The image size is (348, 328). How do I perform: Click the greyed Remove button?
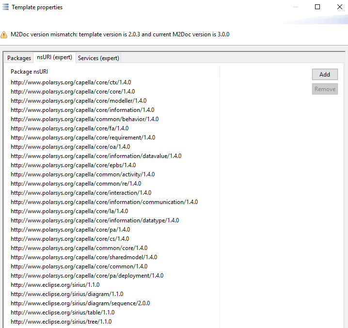(x=325, y=89)
